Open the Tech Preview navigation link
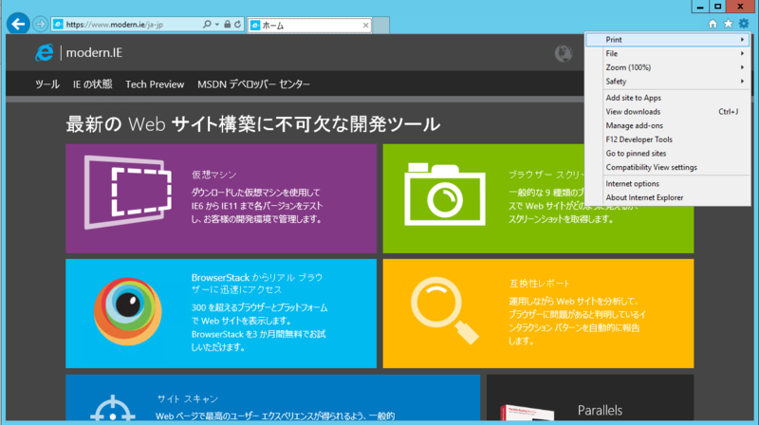This screenshot has height=425, width=759. pos(155,84)
